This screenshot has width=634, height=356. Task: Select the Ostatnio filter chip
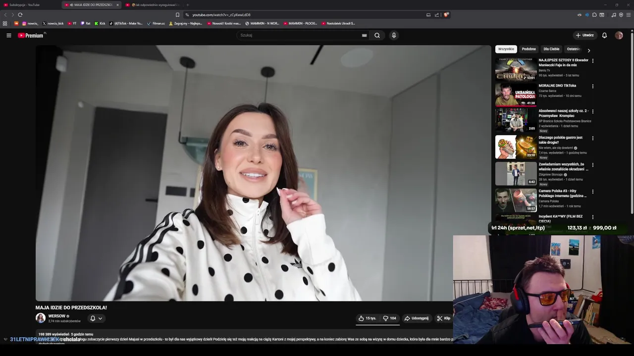click(573, 49)
